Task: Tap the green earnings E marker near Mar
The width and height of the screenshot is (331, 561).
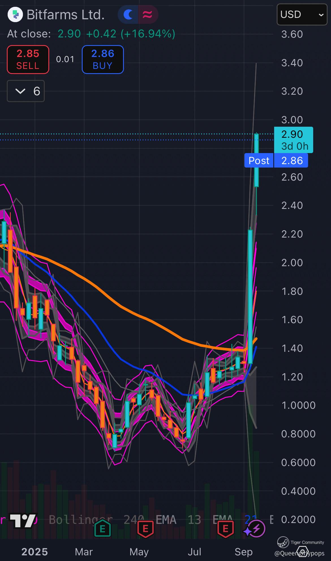Action: [102, 529]
